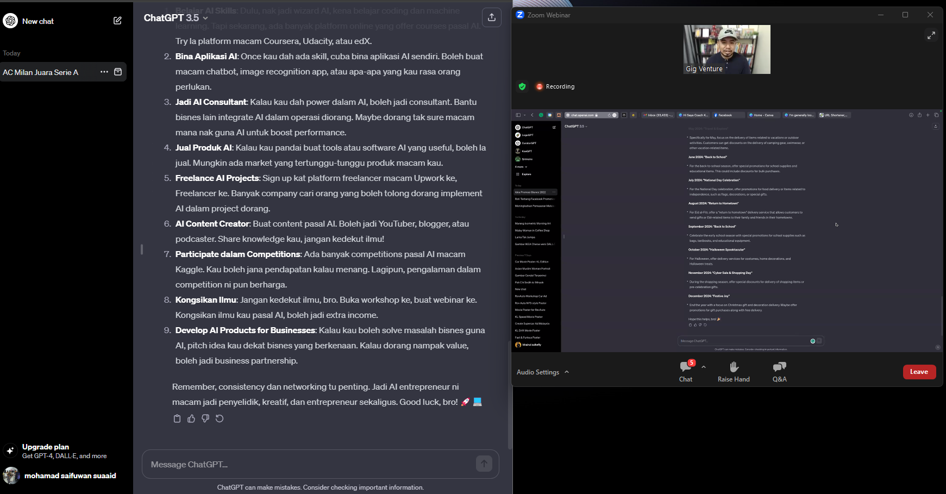Regenerate the ChatGPT response
The width and height of the screenshot is (946, 494).
click(220, 418)
